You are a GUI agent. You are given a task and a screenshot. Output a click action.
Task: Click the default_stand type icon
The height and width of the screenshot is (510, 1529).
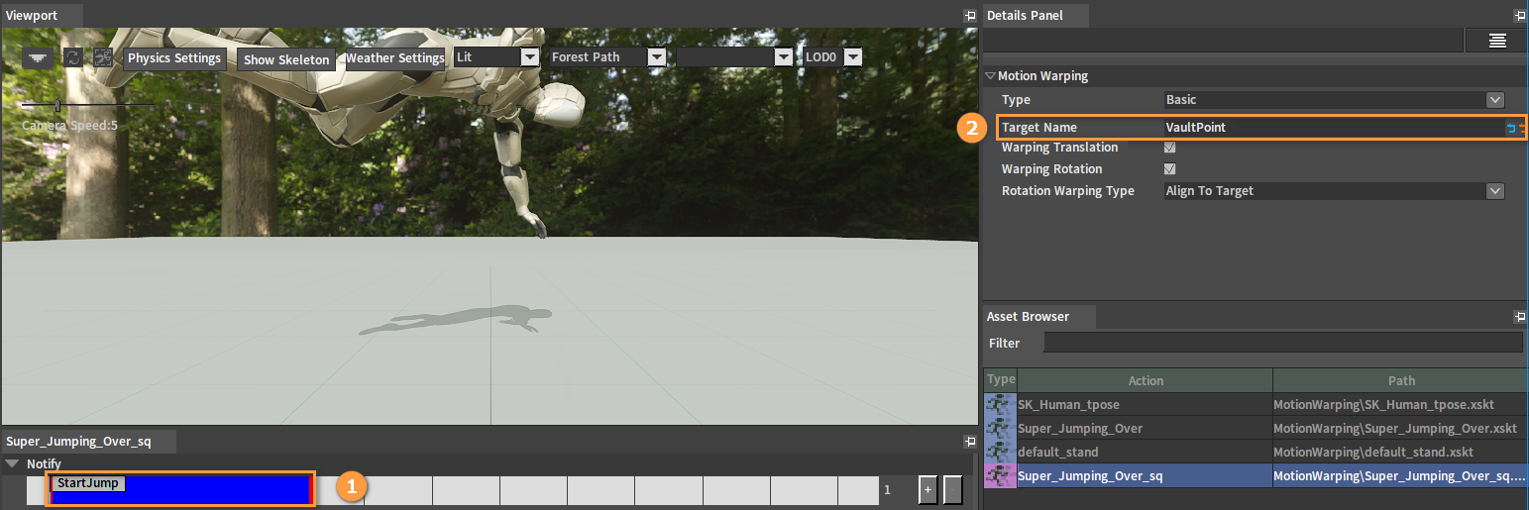tap(1000, 452)
